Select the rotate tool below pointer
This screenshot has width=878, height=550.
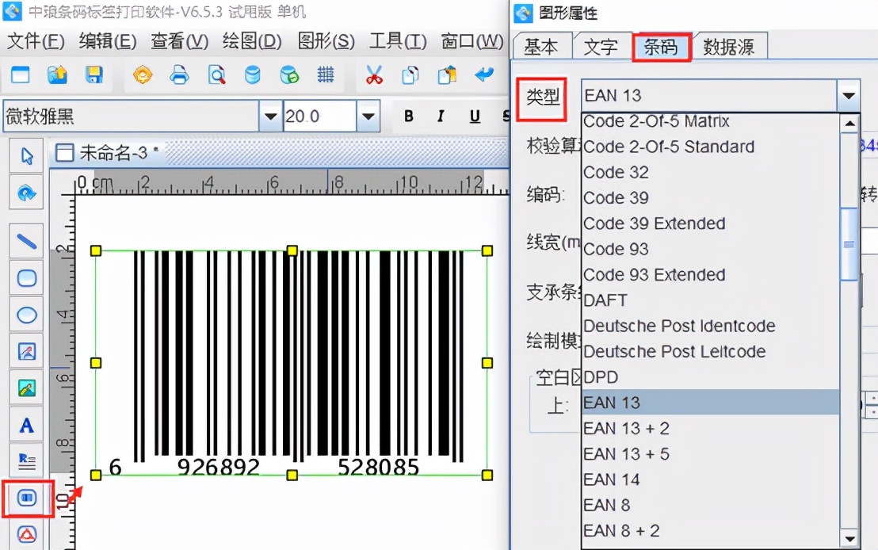[x=26, y=193]
